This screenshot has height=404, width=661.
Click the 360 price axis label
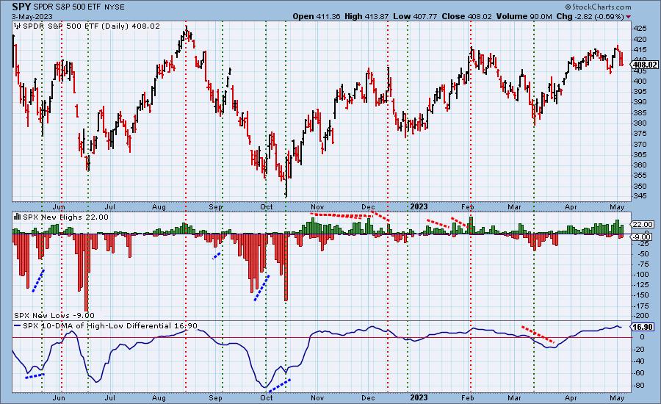(640, 165)
